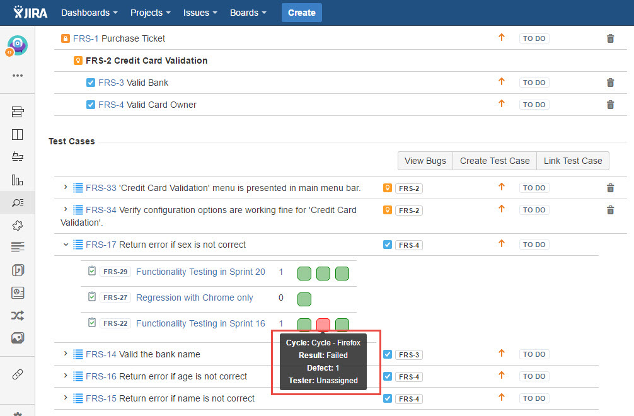This screenshot has height=416, width=634.
Task: Click Create Test Case button
Action: coord(495,161)
